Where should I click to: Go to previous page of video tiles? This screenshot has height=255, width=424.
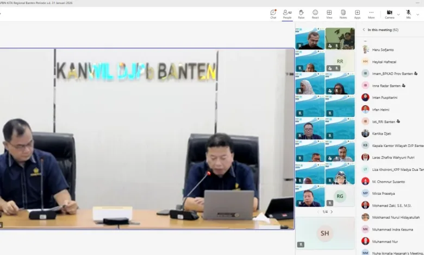point(320,212)
